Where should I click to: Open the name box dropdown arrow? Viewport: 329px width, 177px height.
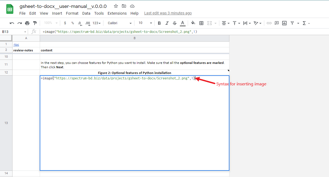[25, 32]
